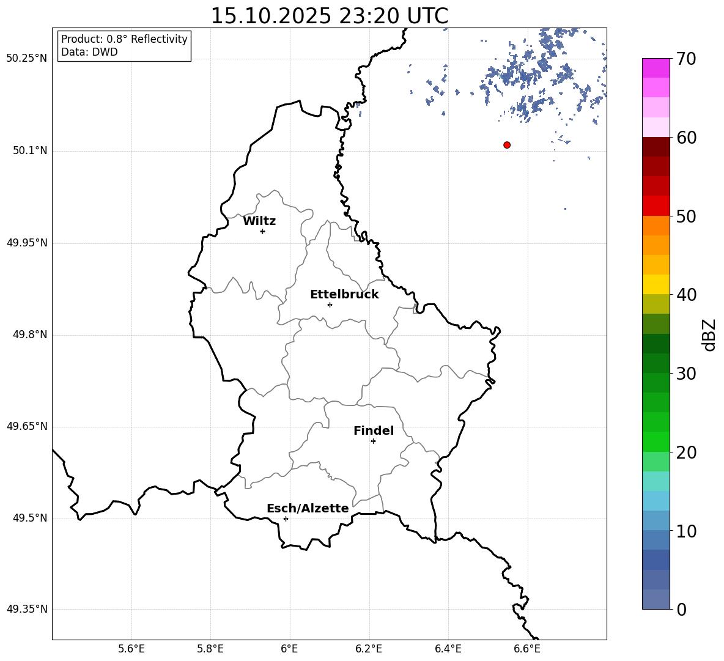Click the 5.8°E longitude label
The image size is (724, 661).
click(210, 649)
